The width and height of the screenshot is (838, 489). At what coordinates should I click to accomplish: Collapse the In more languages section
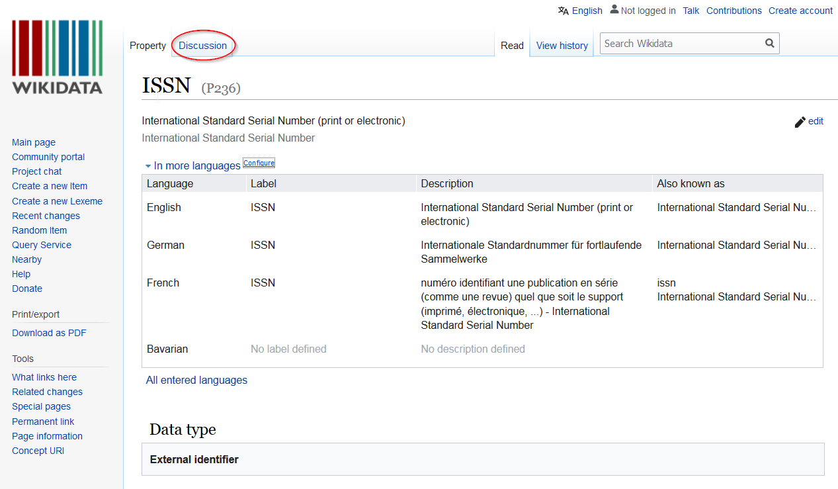(x=193, y=166)
